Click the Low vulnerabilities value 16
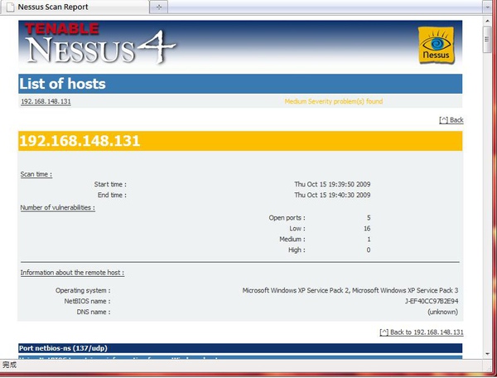The width and height of the screenshot is (497, 378). coord(367,229)
